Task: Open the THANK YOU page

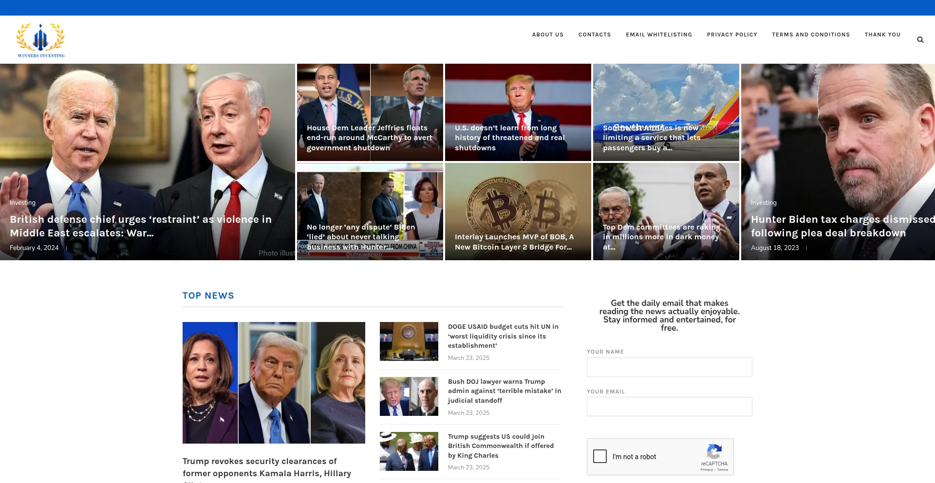Action: click(882, 35)
